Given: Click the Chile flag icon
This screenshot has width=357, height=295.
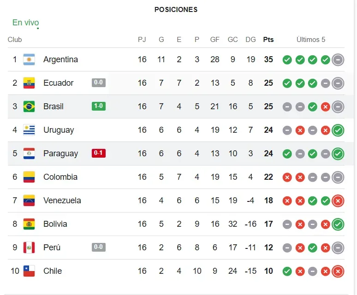Looking at the screenshot, I should [29, 271].
